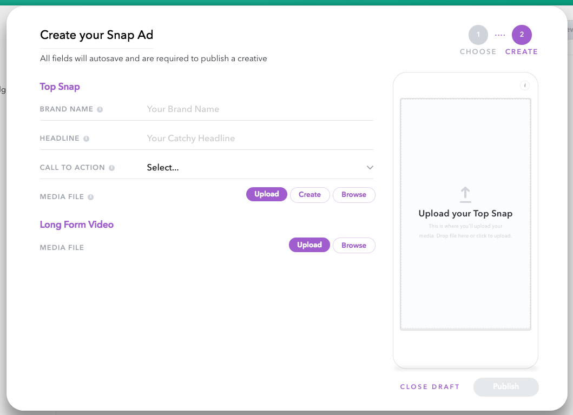The image size is (573, 415).
Task: Create a new Top Snap media file
Action: point(309,194)
